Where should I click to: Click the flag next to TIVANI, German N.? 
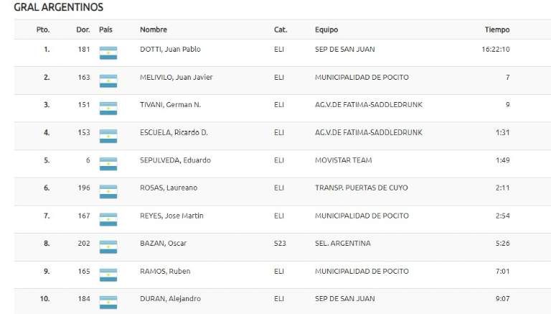pos(108,108)
